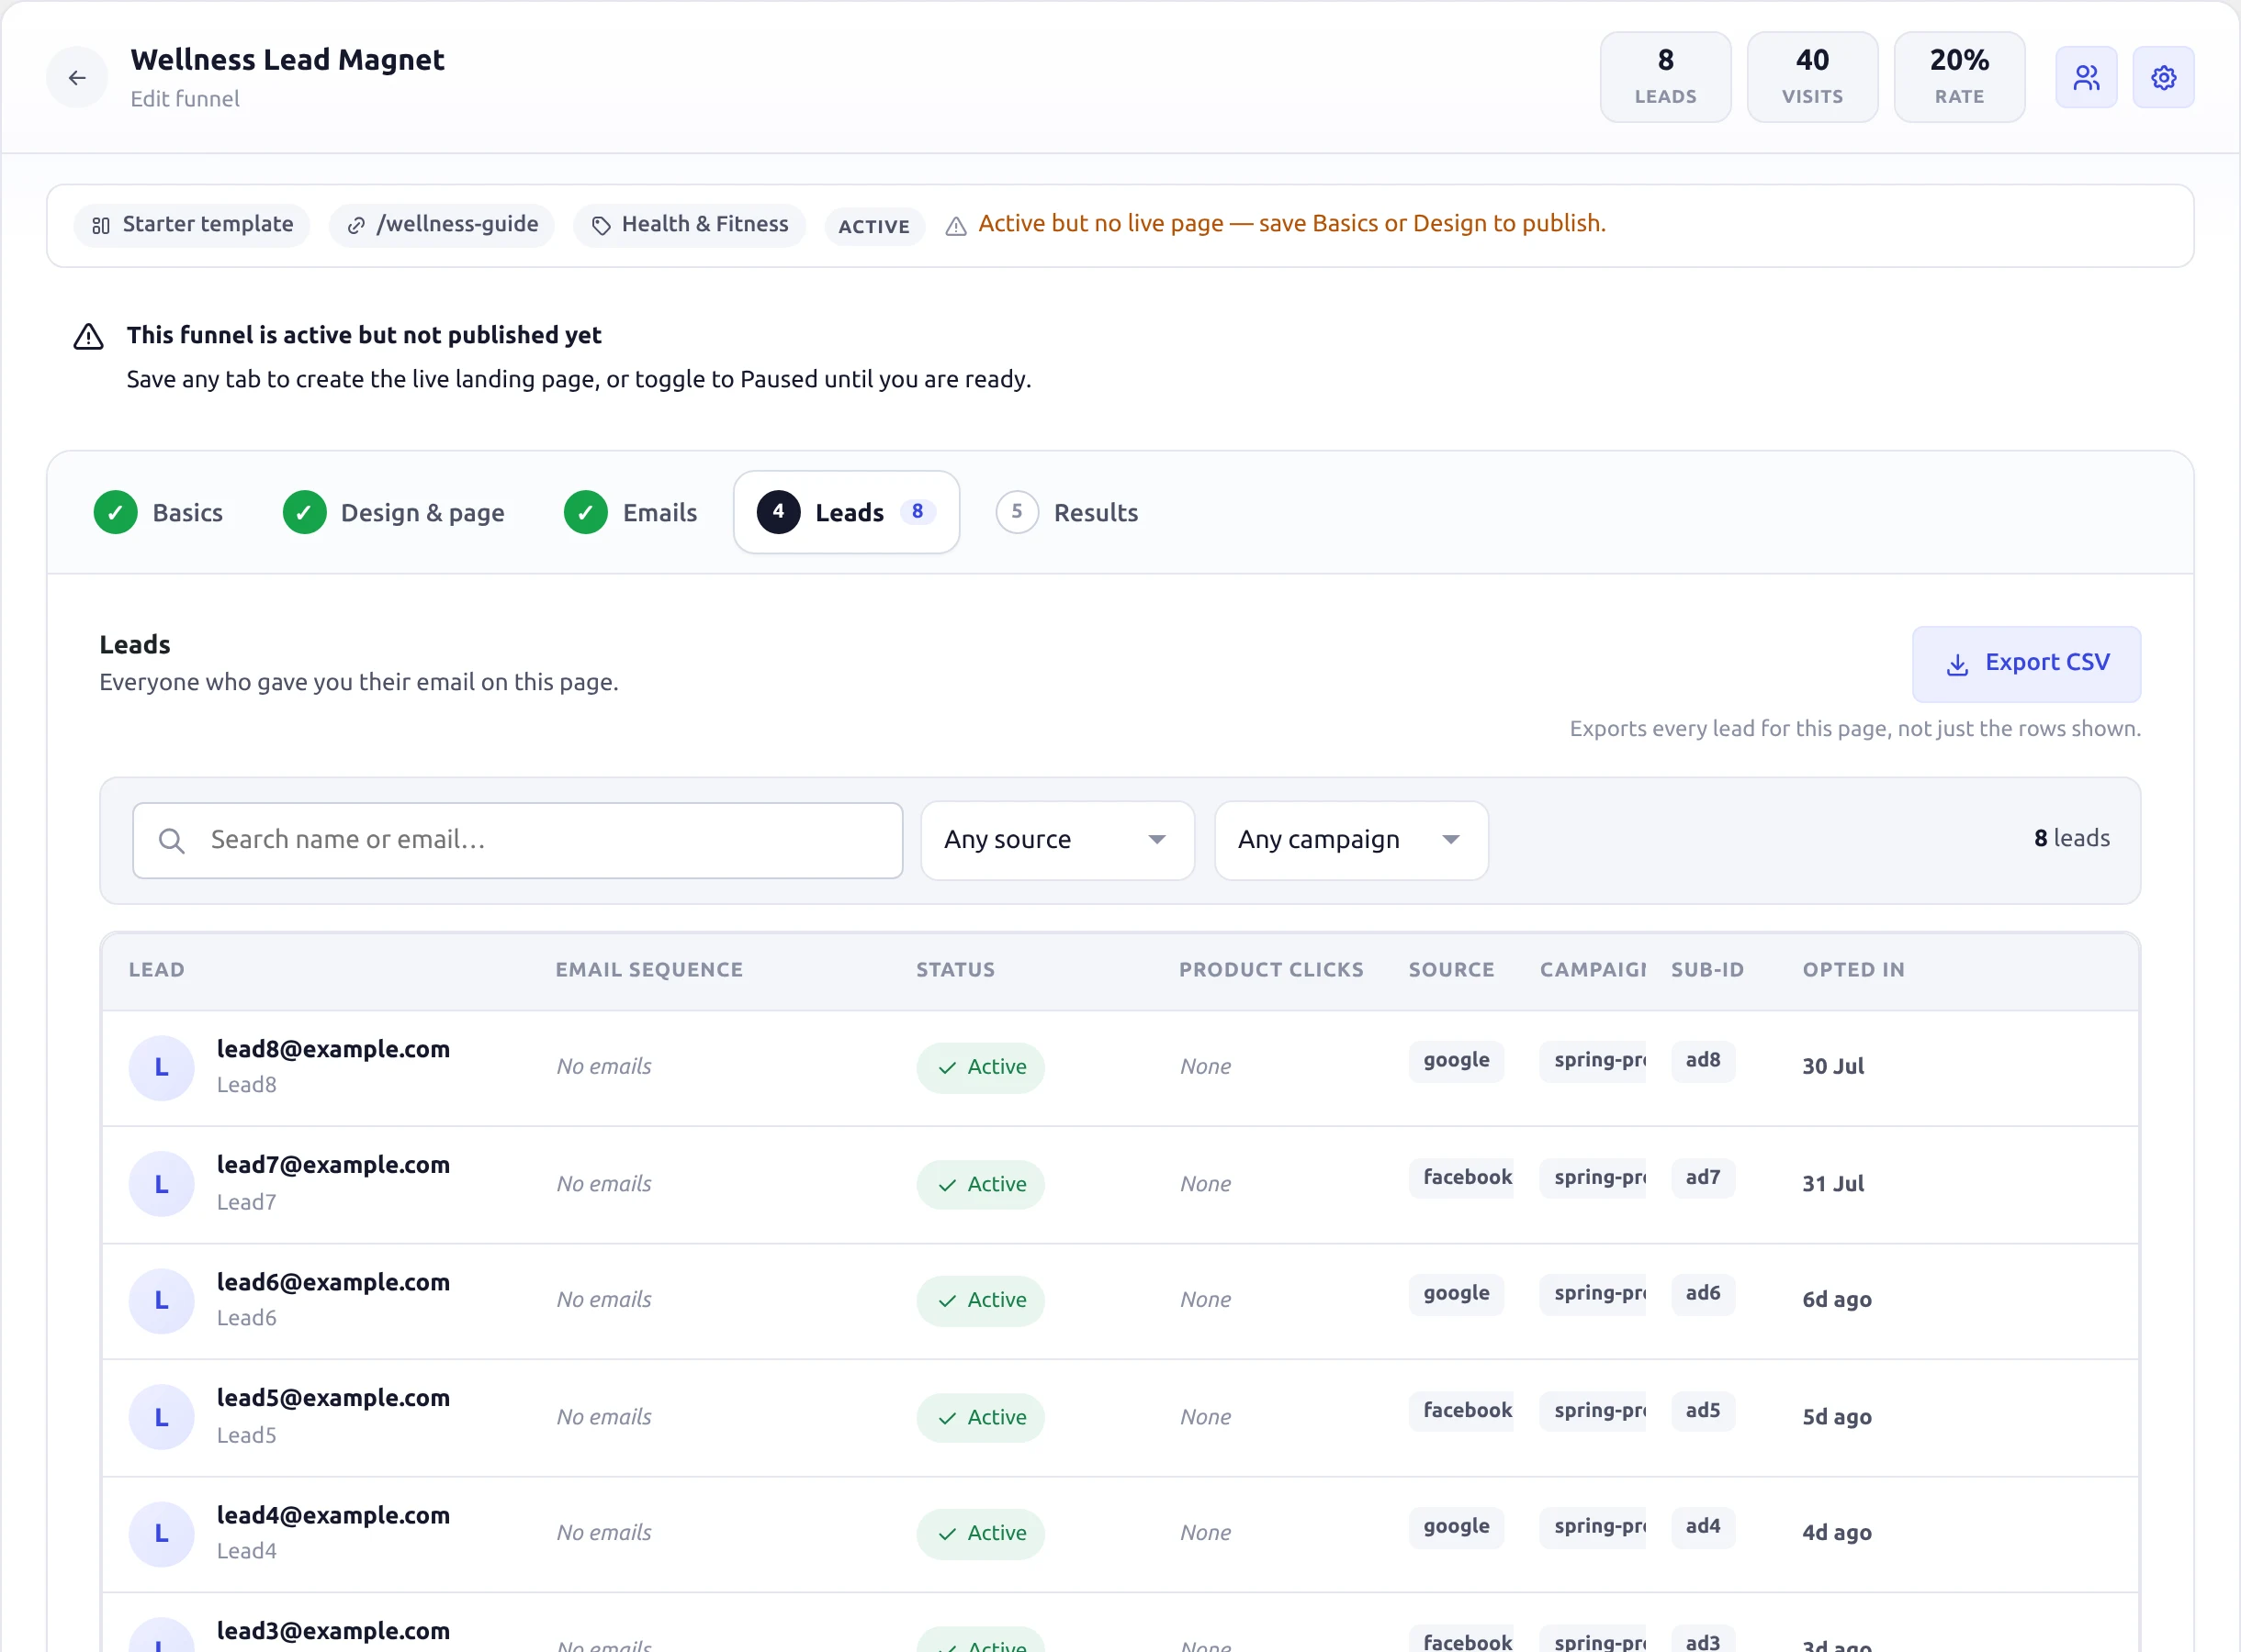Click the spring-pr campaign tag for lead4
This screenshot has width=2241, height=1652.
click(x=1593, y=1526)
